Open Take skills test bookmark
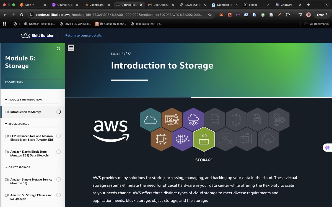332x207 pixels. click(x=146, y=24)
